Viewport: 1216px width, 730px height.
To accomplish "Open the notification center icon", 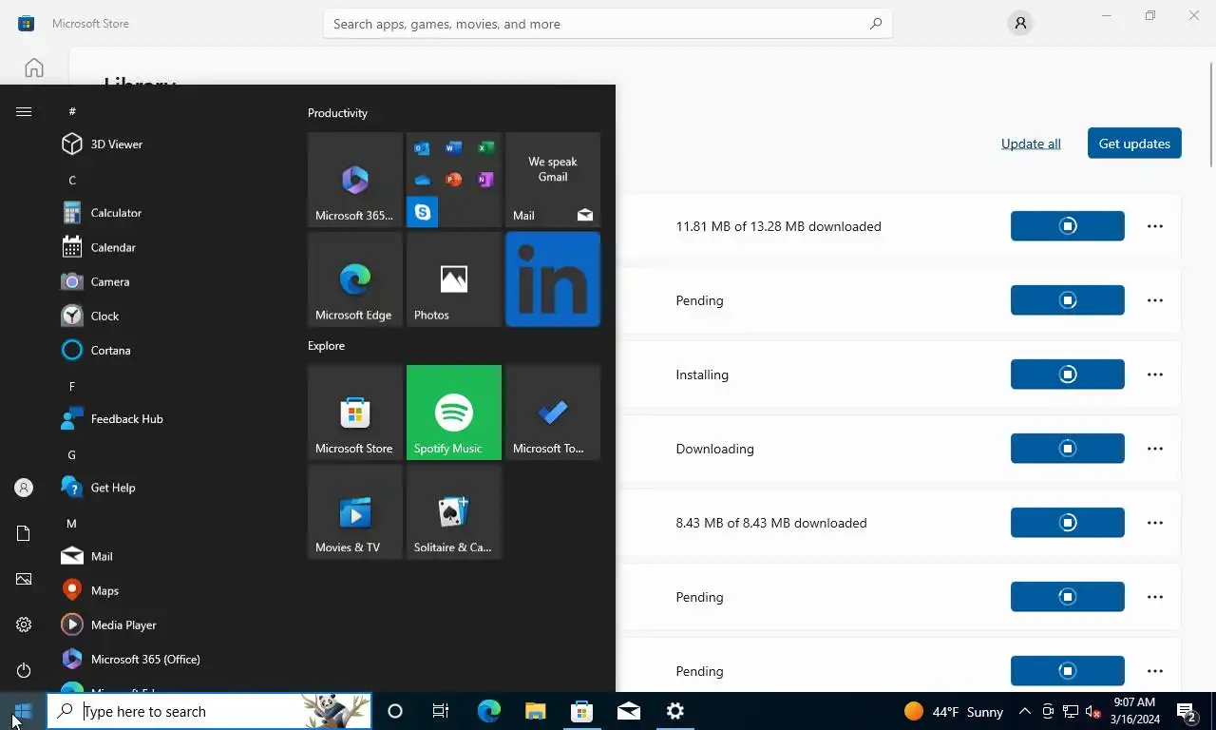I will (1187, 711).
